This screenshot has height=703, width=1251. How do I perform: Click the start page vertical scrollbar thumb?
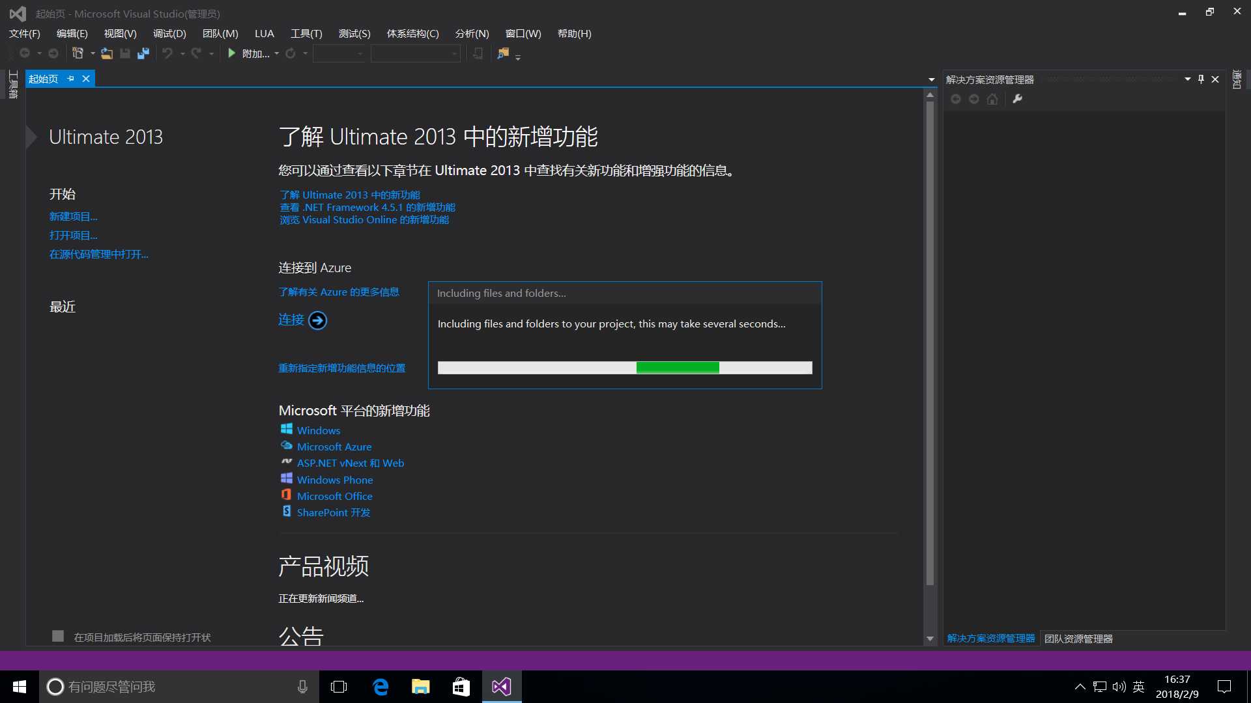point(930,343)
